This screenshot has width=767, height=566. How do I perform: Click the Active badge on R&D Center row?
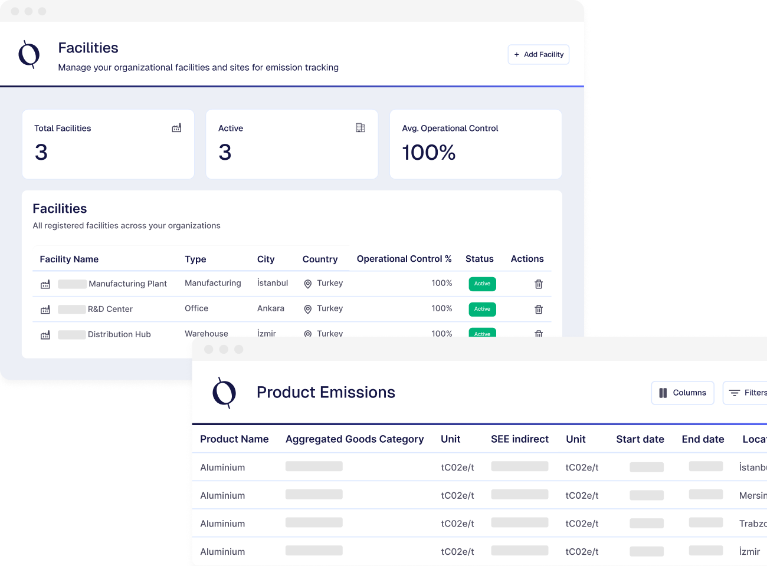(x=482, y=309)
